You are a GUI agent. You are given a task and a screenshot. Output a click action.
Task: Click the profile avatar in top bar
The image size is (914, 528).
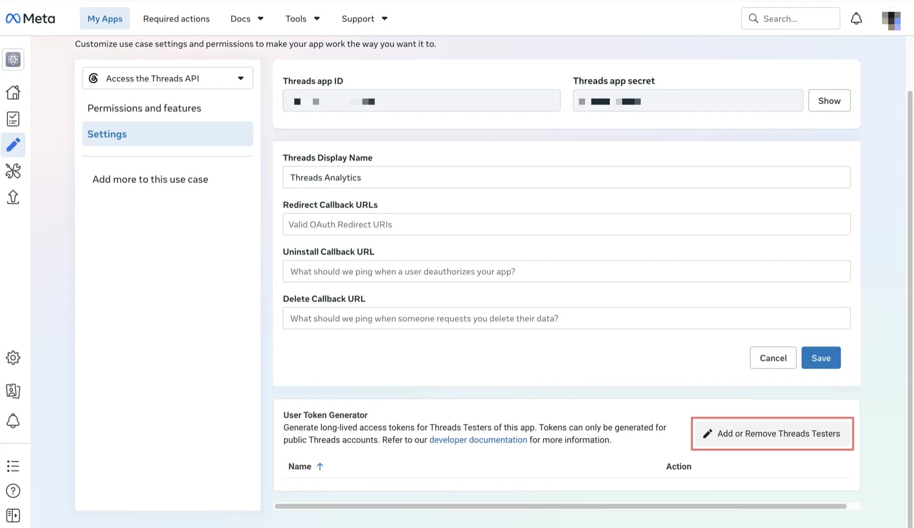tap(891, 20)
